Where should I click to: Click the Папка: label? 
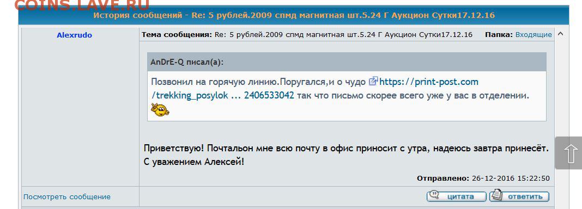[499, 35]
